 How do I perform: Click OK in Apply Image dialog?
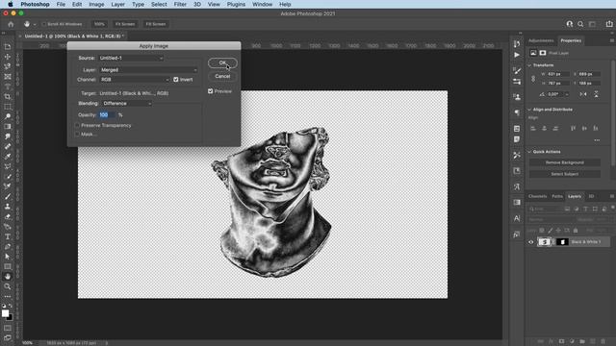[x=222, y=62]
